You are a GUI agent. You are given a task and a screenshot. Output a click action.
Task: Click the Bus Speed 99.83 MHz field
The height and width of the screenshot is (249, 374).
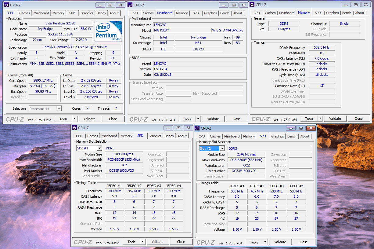(43, 92)
